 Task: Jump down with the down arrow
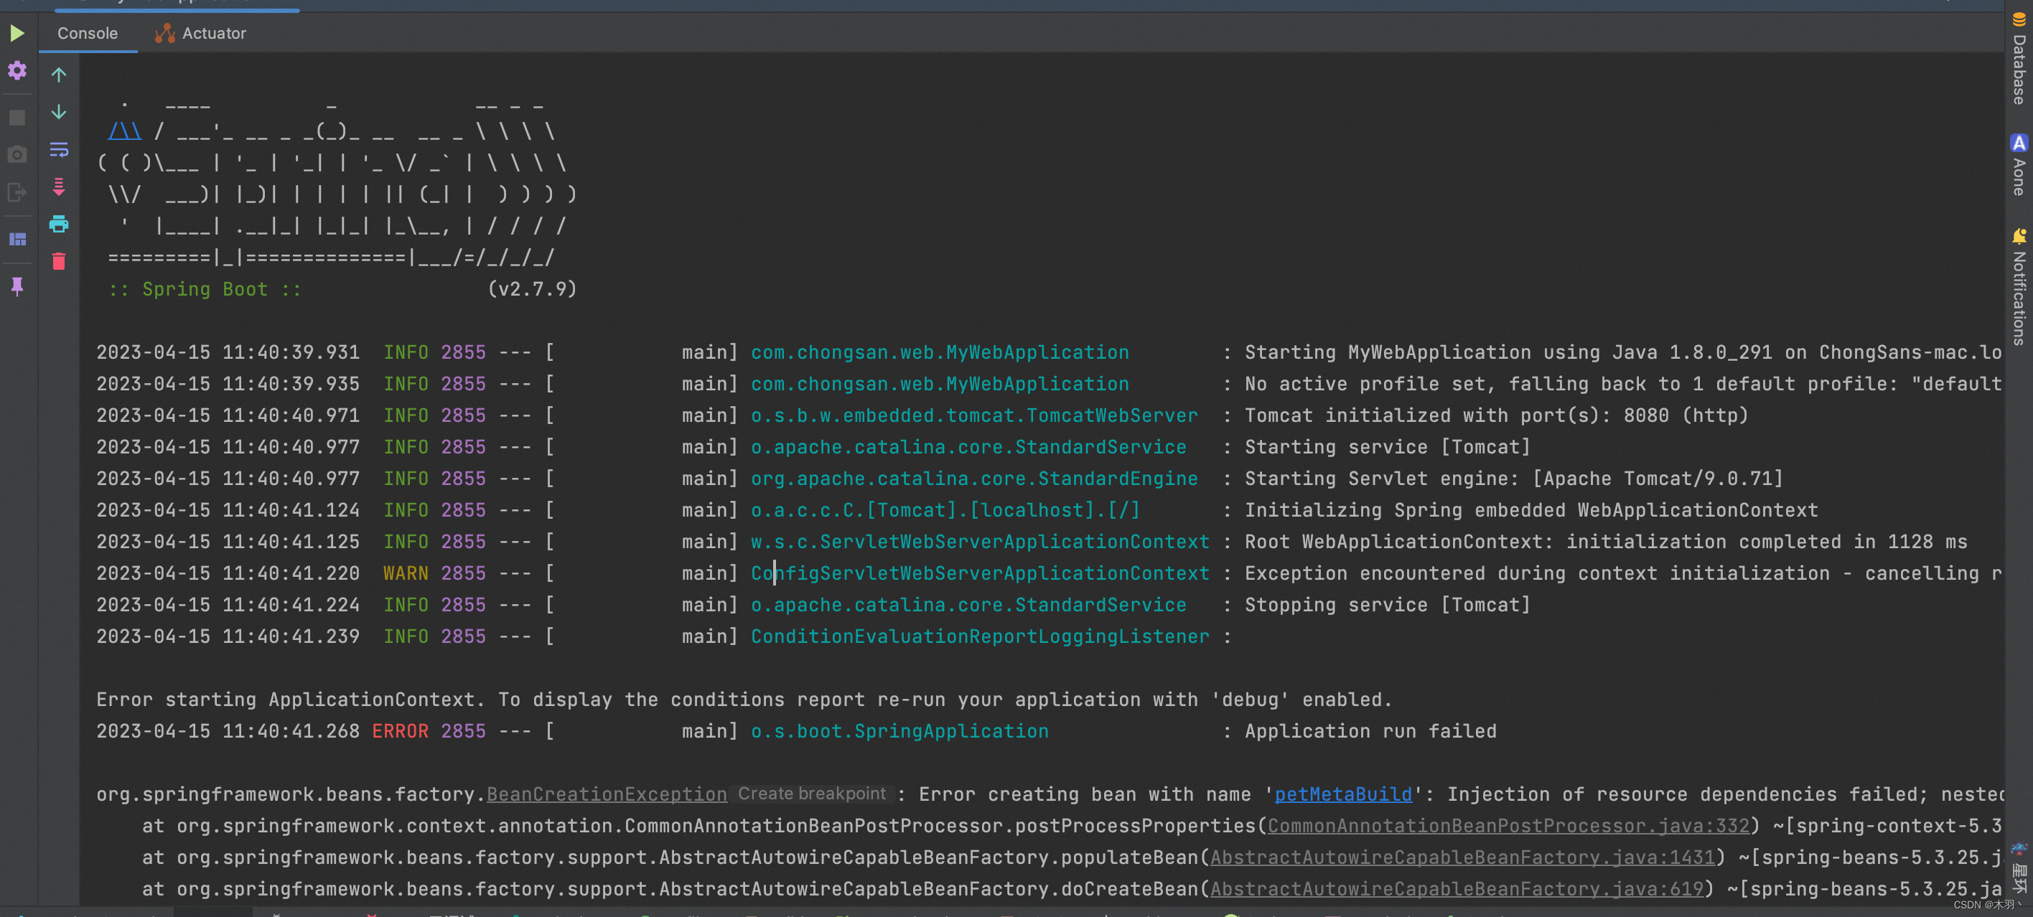[x=58, y=112]
